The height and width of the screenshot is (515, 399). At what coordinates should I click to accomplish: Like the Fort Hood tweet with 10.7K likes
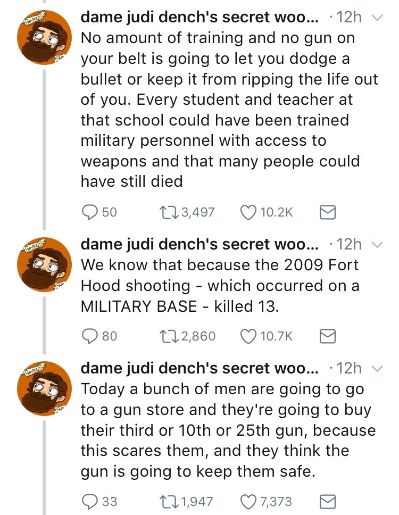coord(248,336)
